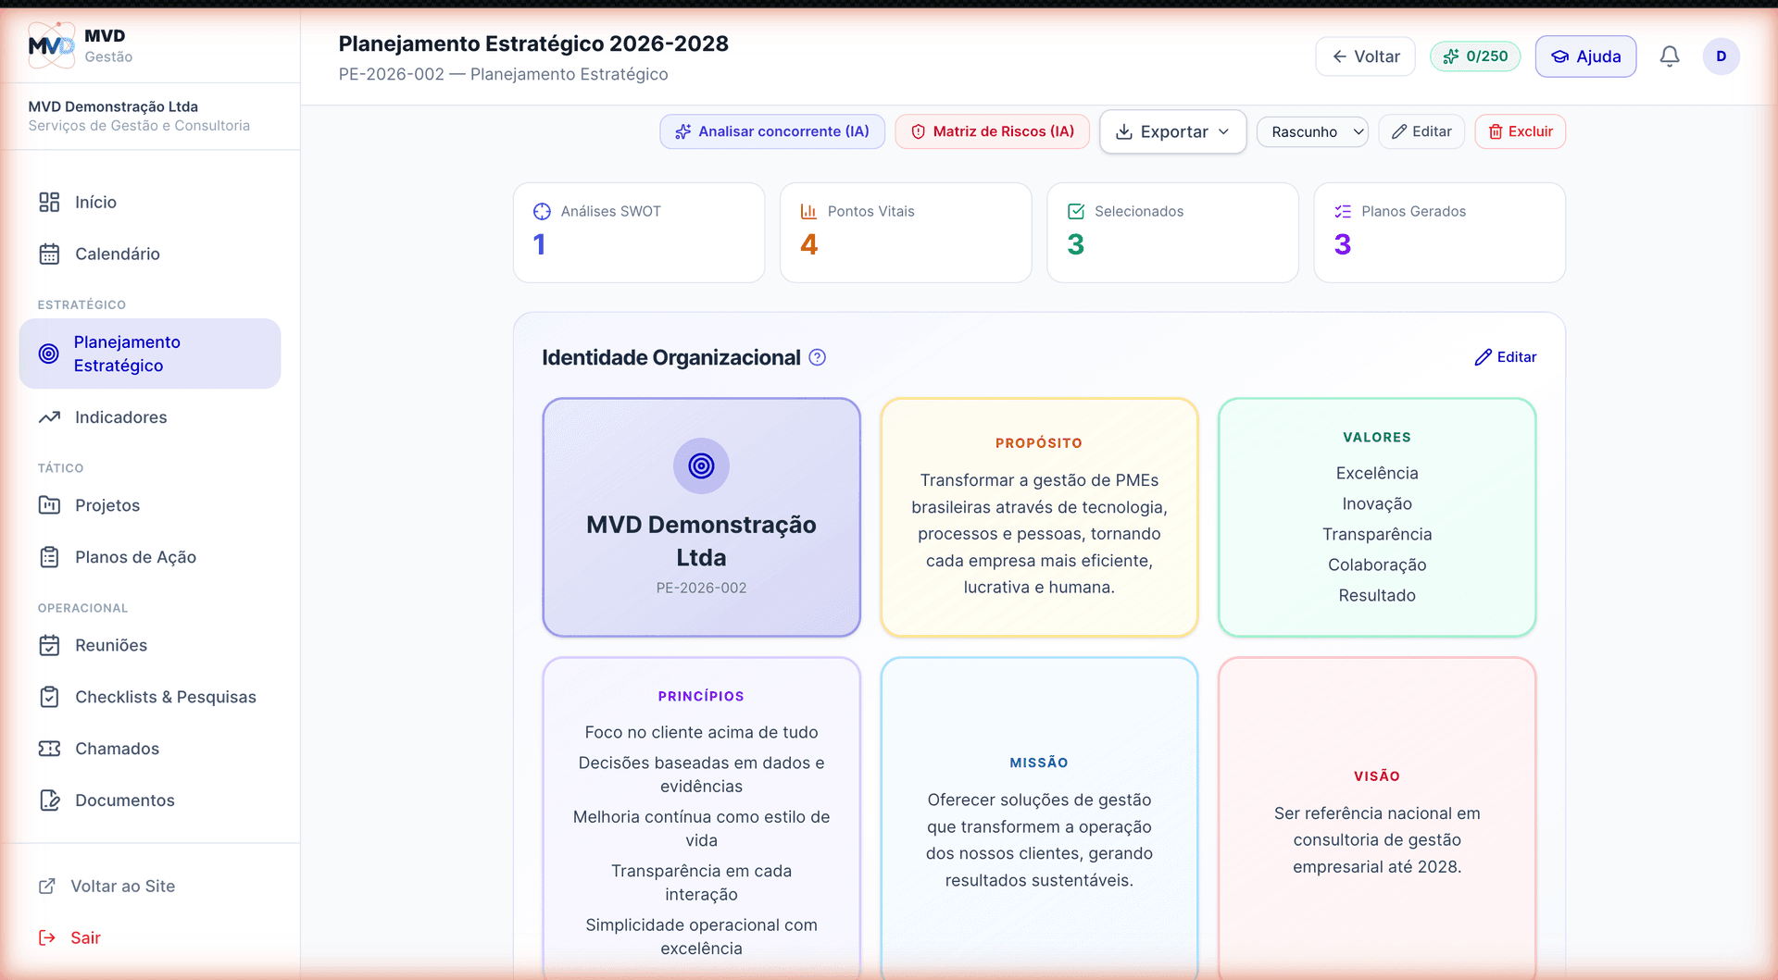This screenshot has width=1778, height=980.
Task: Click the Análises SWOT card icon
Action: click(542, 211)
